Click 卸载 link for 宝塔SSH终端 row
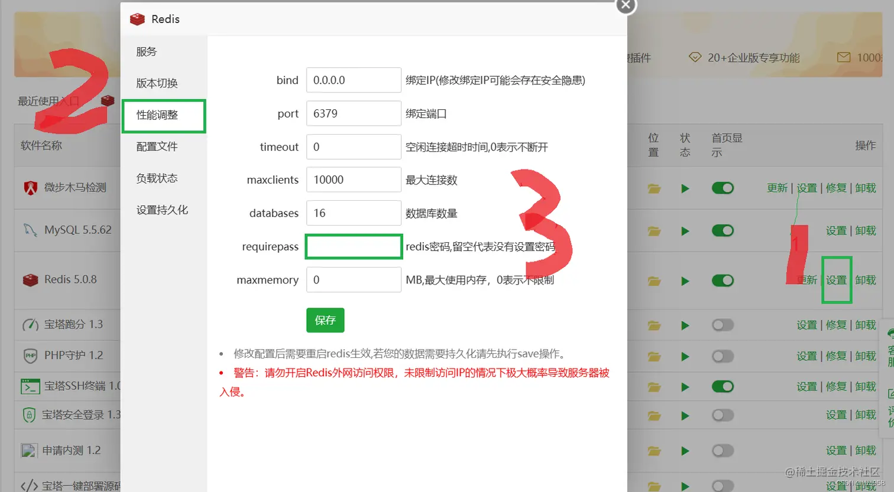The height and width of the screenshot is (492, 894). 866,386
